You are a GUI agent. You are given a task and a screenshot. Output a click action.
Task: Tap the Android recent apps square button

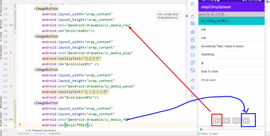point(192,95)
